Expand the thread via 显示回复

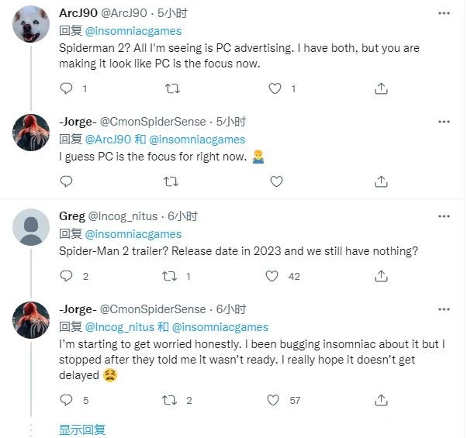pos(82,429)
